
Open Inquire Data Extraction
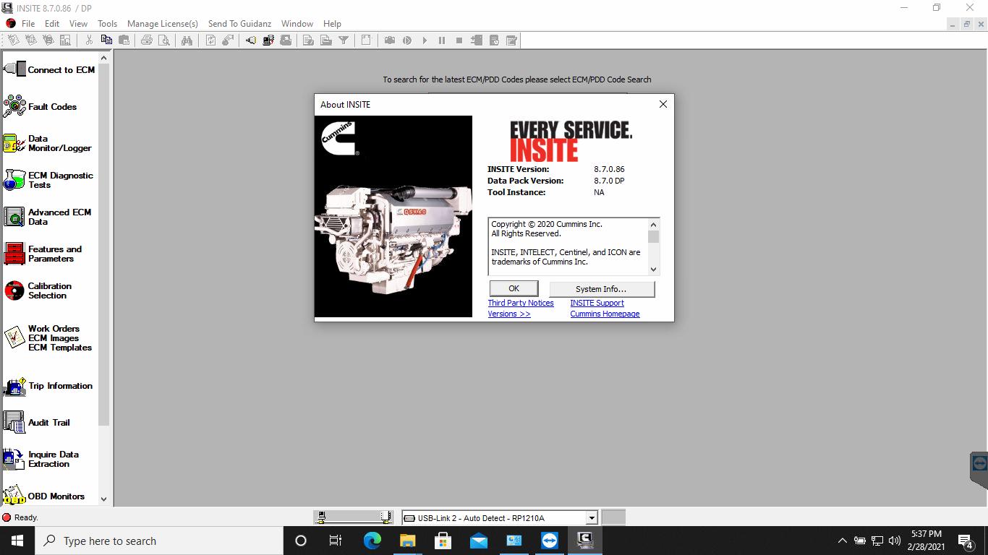(41, 459)
